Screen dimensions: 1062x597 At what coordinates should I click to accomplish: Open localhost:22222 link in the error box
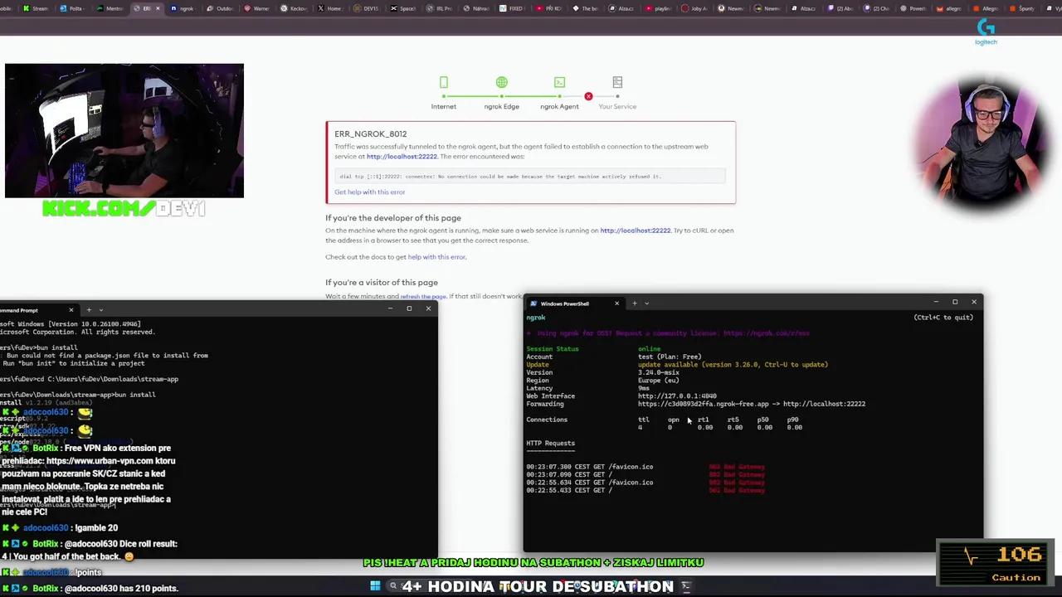(402, 156)
